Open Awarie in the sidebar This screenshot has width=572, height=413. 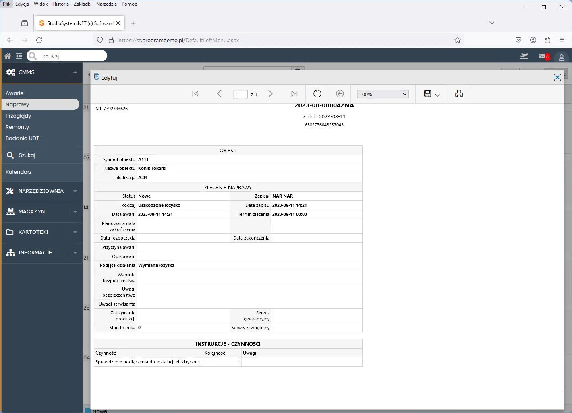[15, 93]
